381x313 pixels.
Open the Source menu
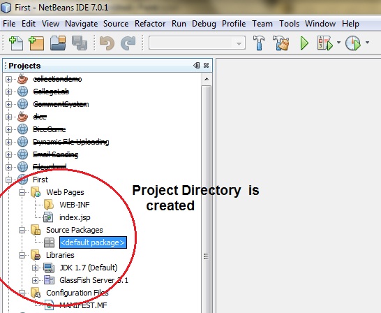(x=116, y=24)
